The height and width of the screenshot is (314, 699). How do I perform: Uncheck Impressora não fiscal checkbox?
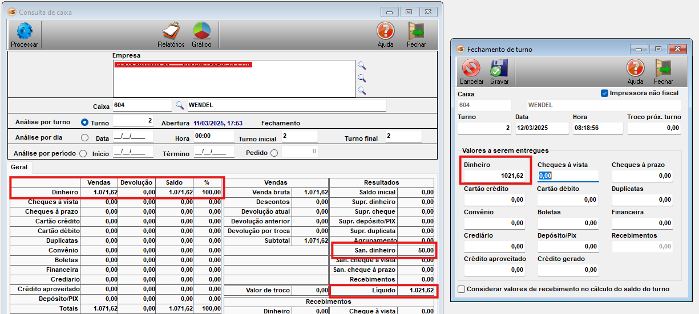tap(605, 93)
